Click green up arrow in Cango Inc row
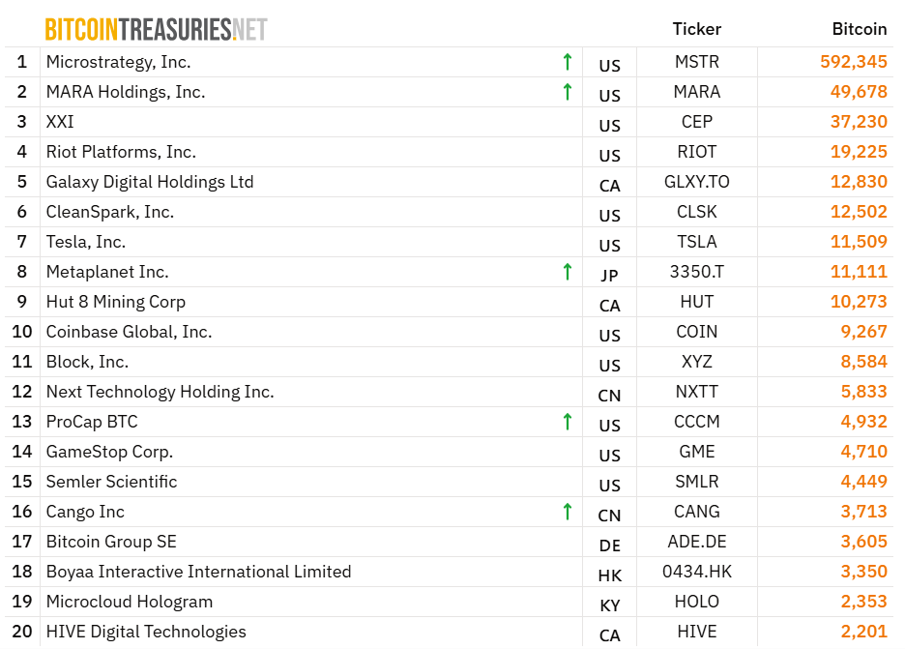Screen dimensions: 905x649 [x=568, y=513]
